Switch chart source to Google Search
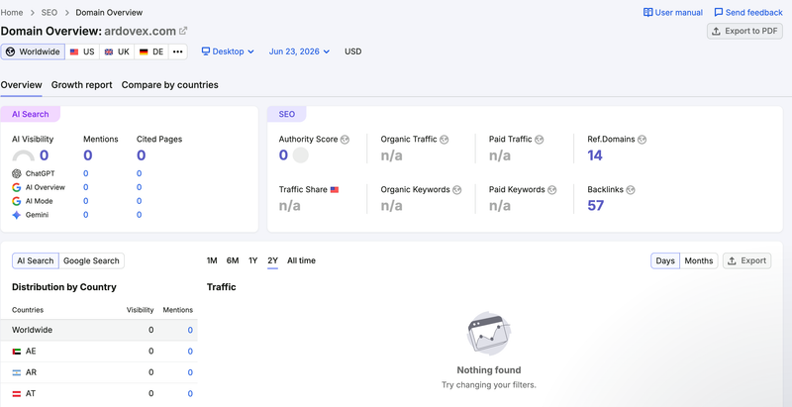792x407 pixels. click(x=91, y=261)
